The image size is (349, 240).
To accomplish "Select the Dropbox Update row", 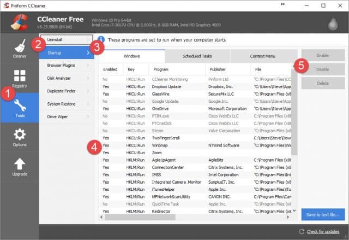I will (195, 87).
